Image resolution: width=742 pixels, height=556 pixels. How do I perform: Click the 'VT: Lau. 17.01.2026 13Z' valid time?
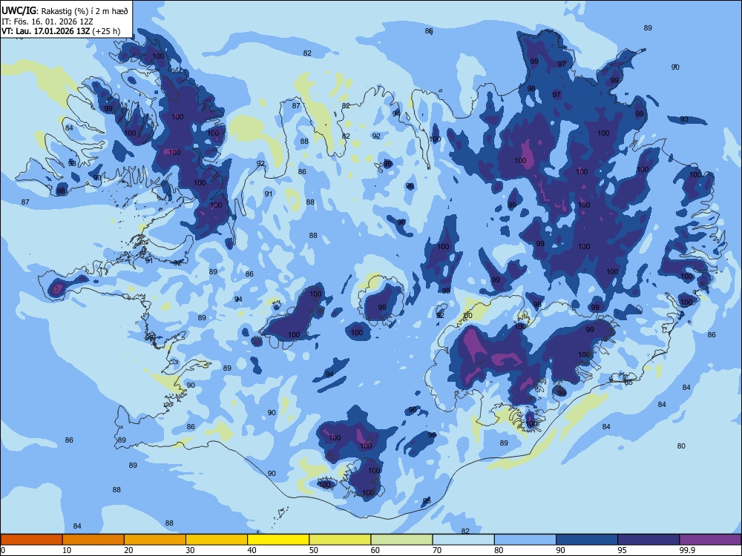pyautogui.click(x=45, y=32)
